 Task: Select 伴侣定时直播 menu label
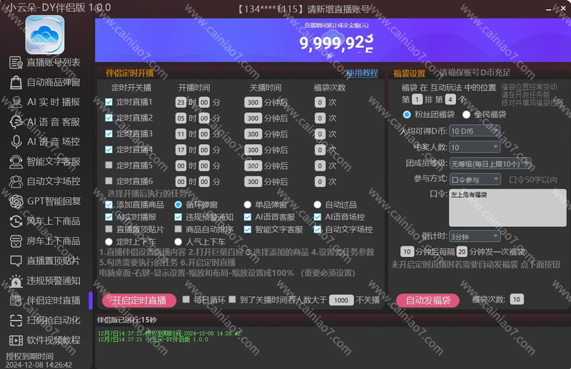coord(53,300)
